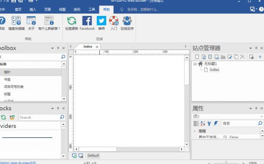The height and width of the screenshot is (164, 264).
Task: Switch to the 页面 ribbon tab
Action: pos(47,10)
